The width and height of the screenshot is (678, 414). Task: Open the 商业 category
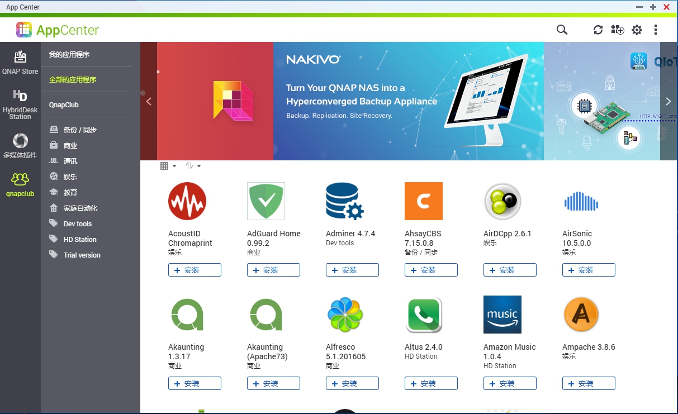click(x=63, y=145)
